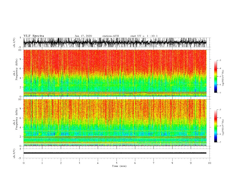Click time axis tick label "7"
The image size is (236, 183).
(x=154, y=163)
